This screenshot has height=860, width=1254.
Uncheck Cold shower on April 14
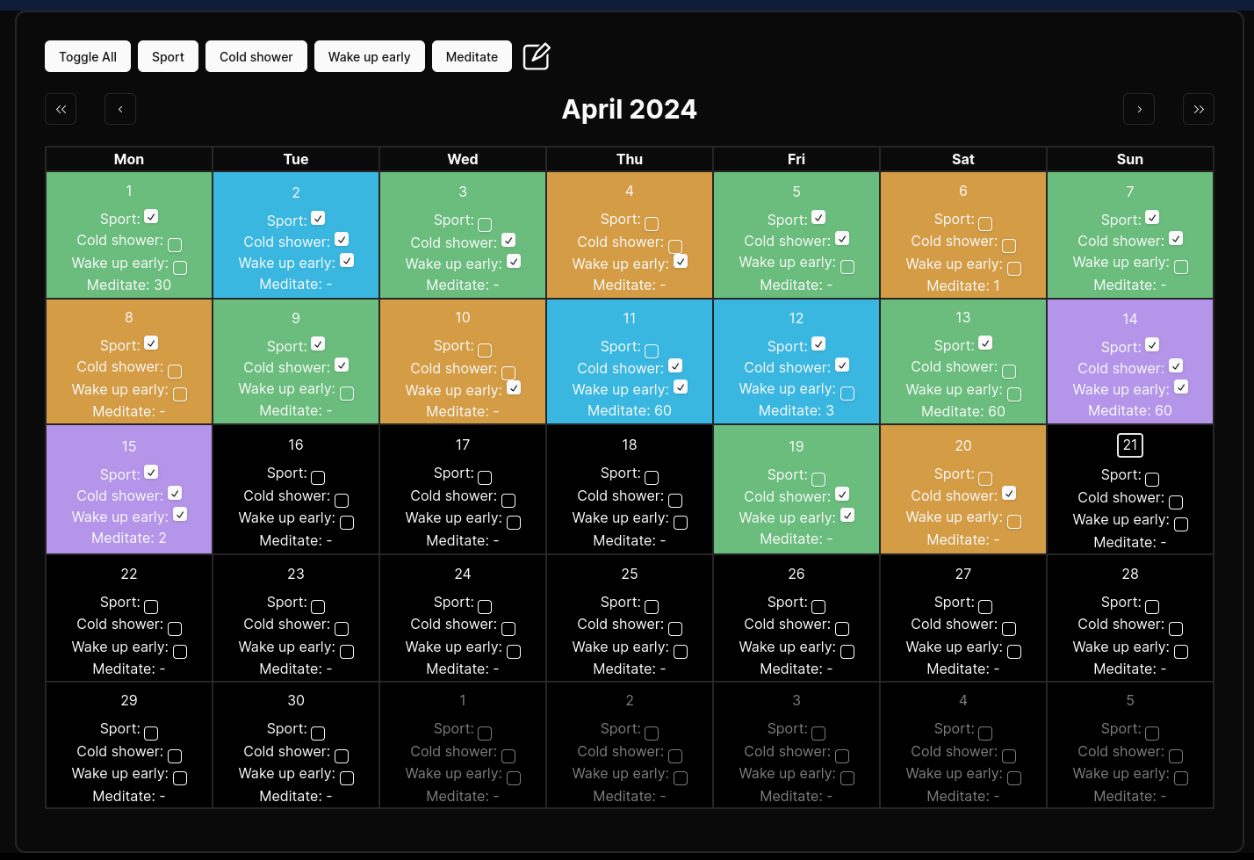point(1176,366)
